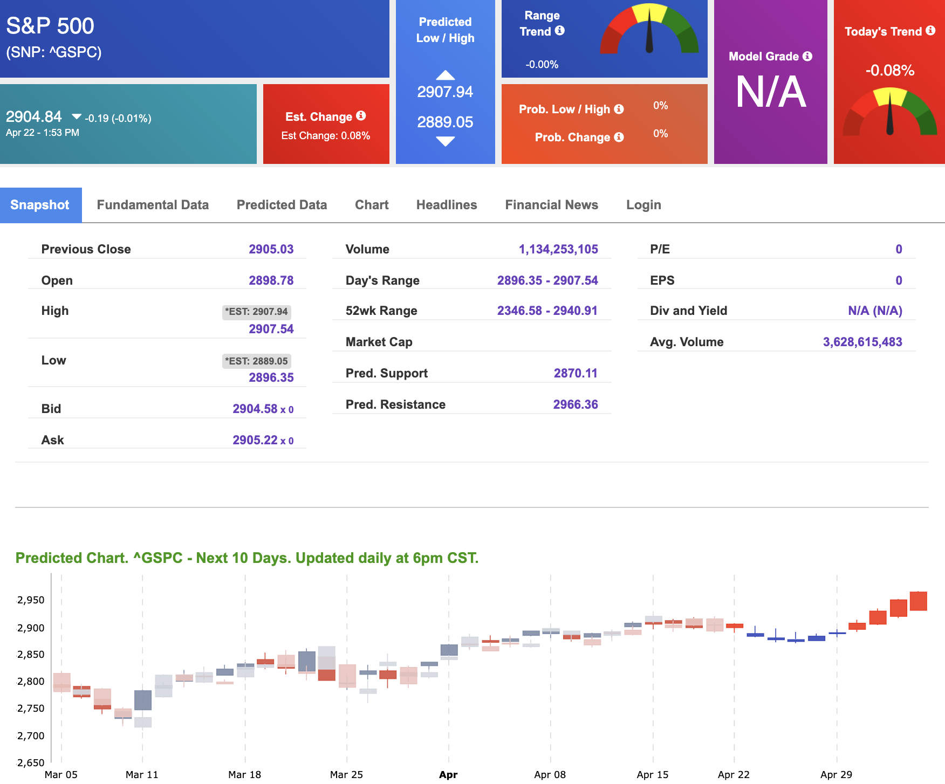Click the Model Grade N/A value
The height and width of the screenshot is (784, 945).
(771, 92)
